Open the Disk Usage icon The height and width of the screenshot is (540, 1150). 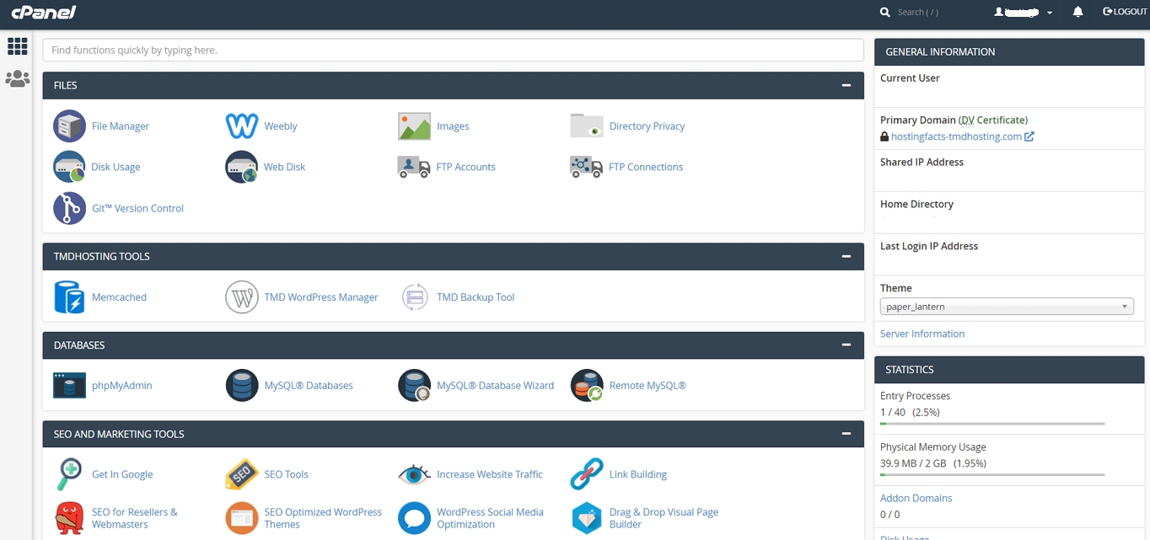point(69,167)
